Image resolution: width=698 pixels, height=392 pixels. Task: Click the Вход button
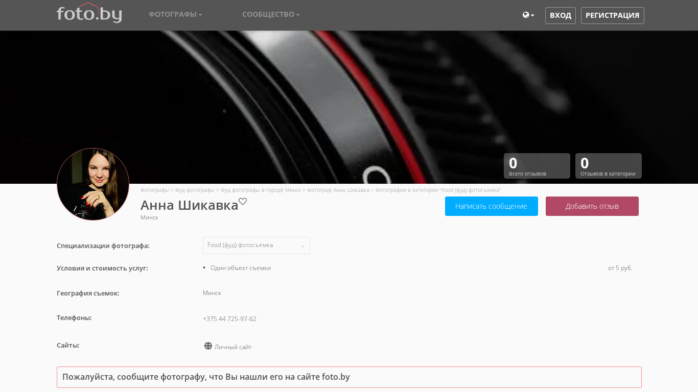point(561,15)
